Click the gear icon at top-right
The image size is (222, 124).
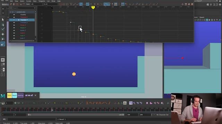pyautogui.click(x=220, y=4)
